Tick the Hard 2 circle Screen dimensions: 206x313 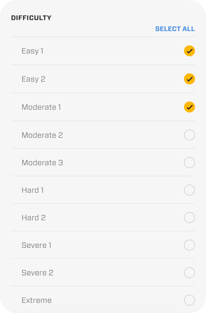pyautogui.click(x=189, y=217)
